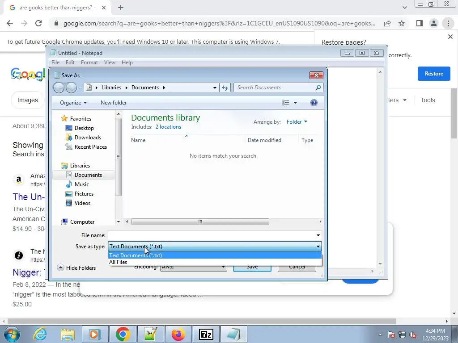Switch to Firefox on the taskbar
The width and height of the screenshot is (458, 343).
(178, 334)
